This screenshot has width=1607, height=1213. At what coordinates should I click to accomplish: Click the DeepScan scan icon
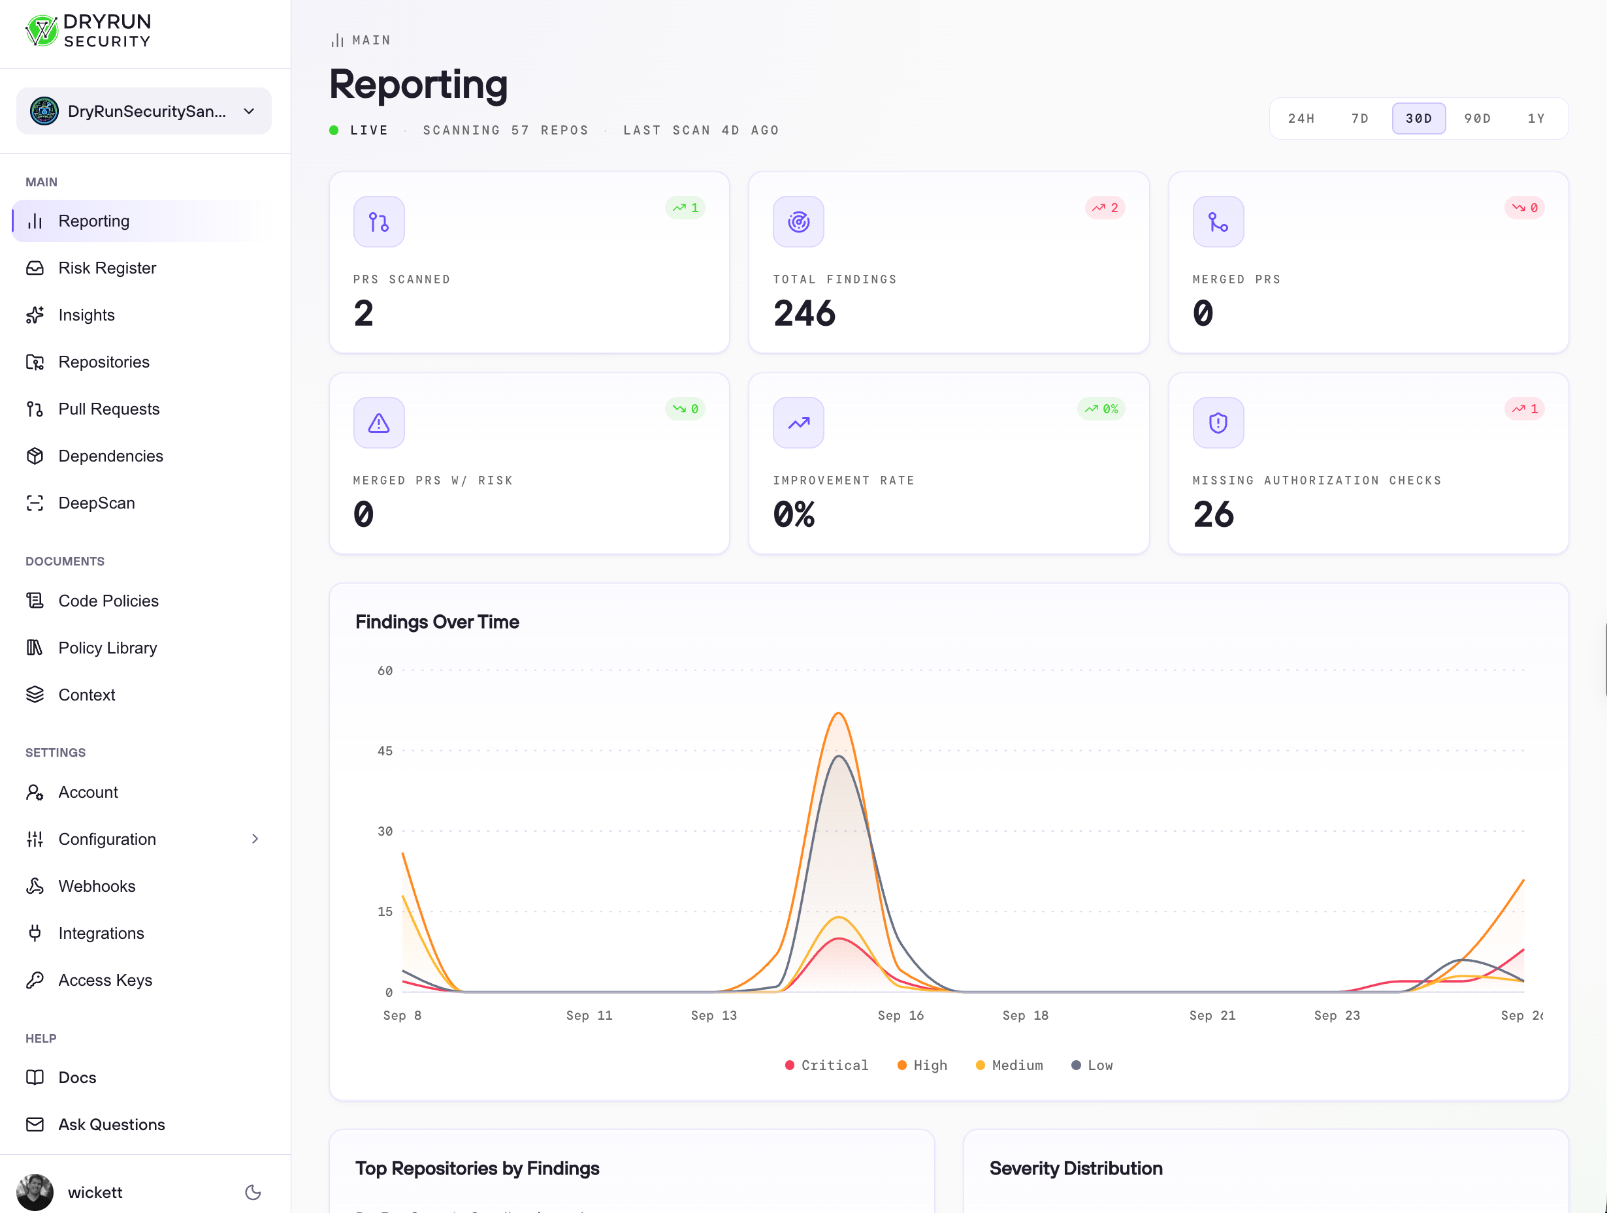pyautogui.click(x=35, y=503)
